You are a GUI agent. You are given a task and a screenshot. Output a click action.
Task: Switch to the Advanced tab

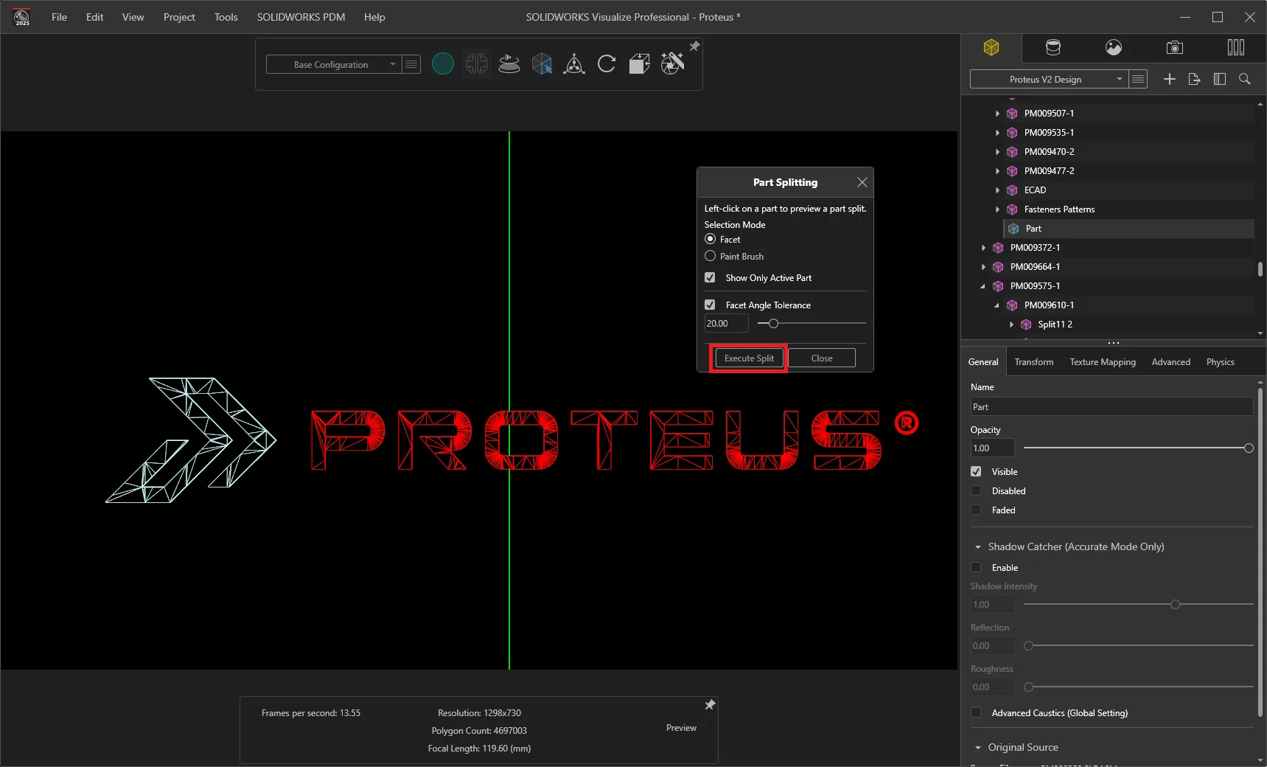click(x=1171, y=362)
